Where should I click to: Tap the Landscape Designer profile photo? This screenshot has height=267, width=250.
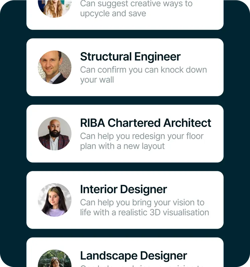click(x=54, y=259)
